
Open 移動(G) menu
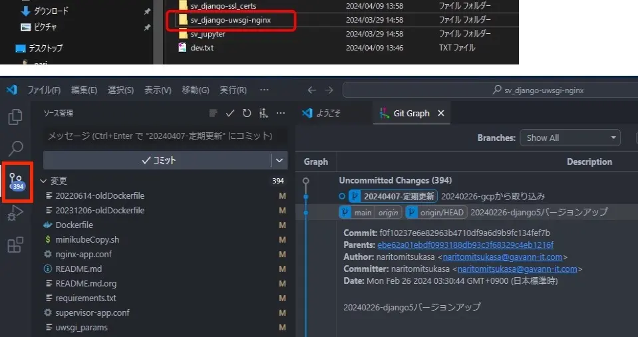(x=196, y=90)
